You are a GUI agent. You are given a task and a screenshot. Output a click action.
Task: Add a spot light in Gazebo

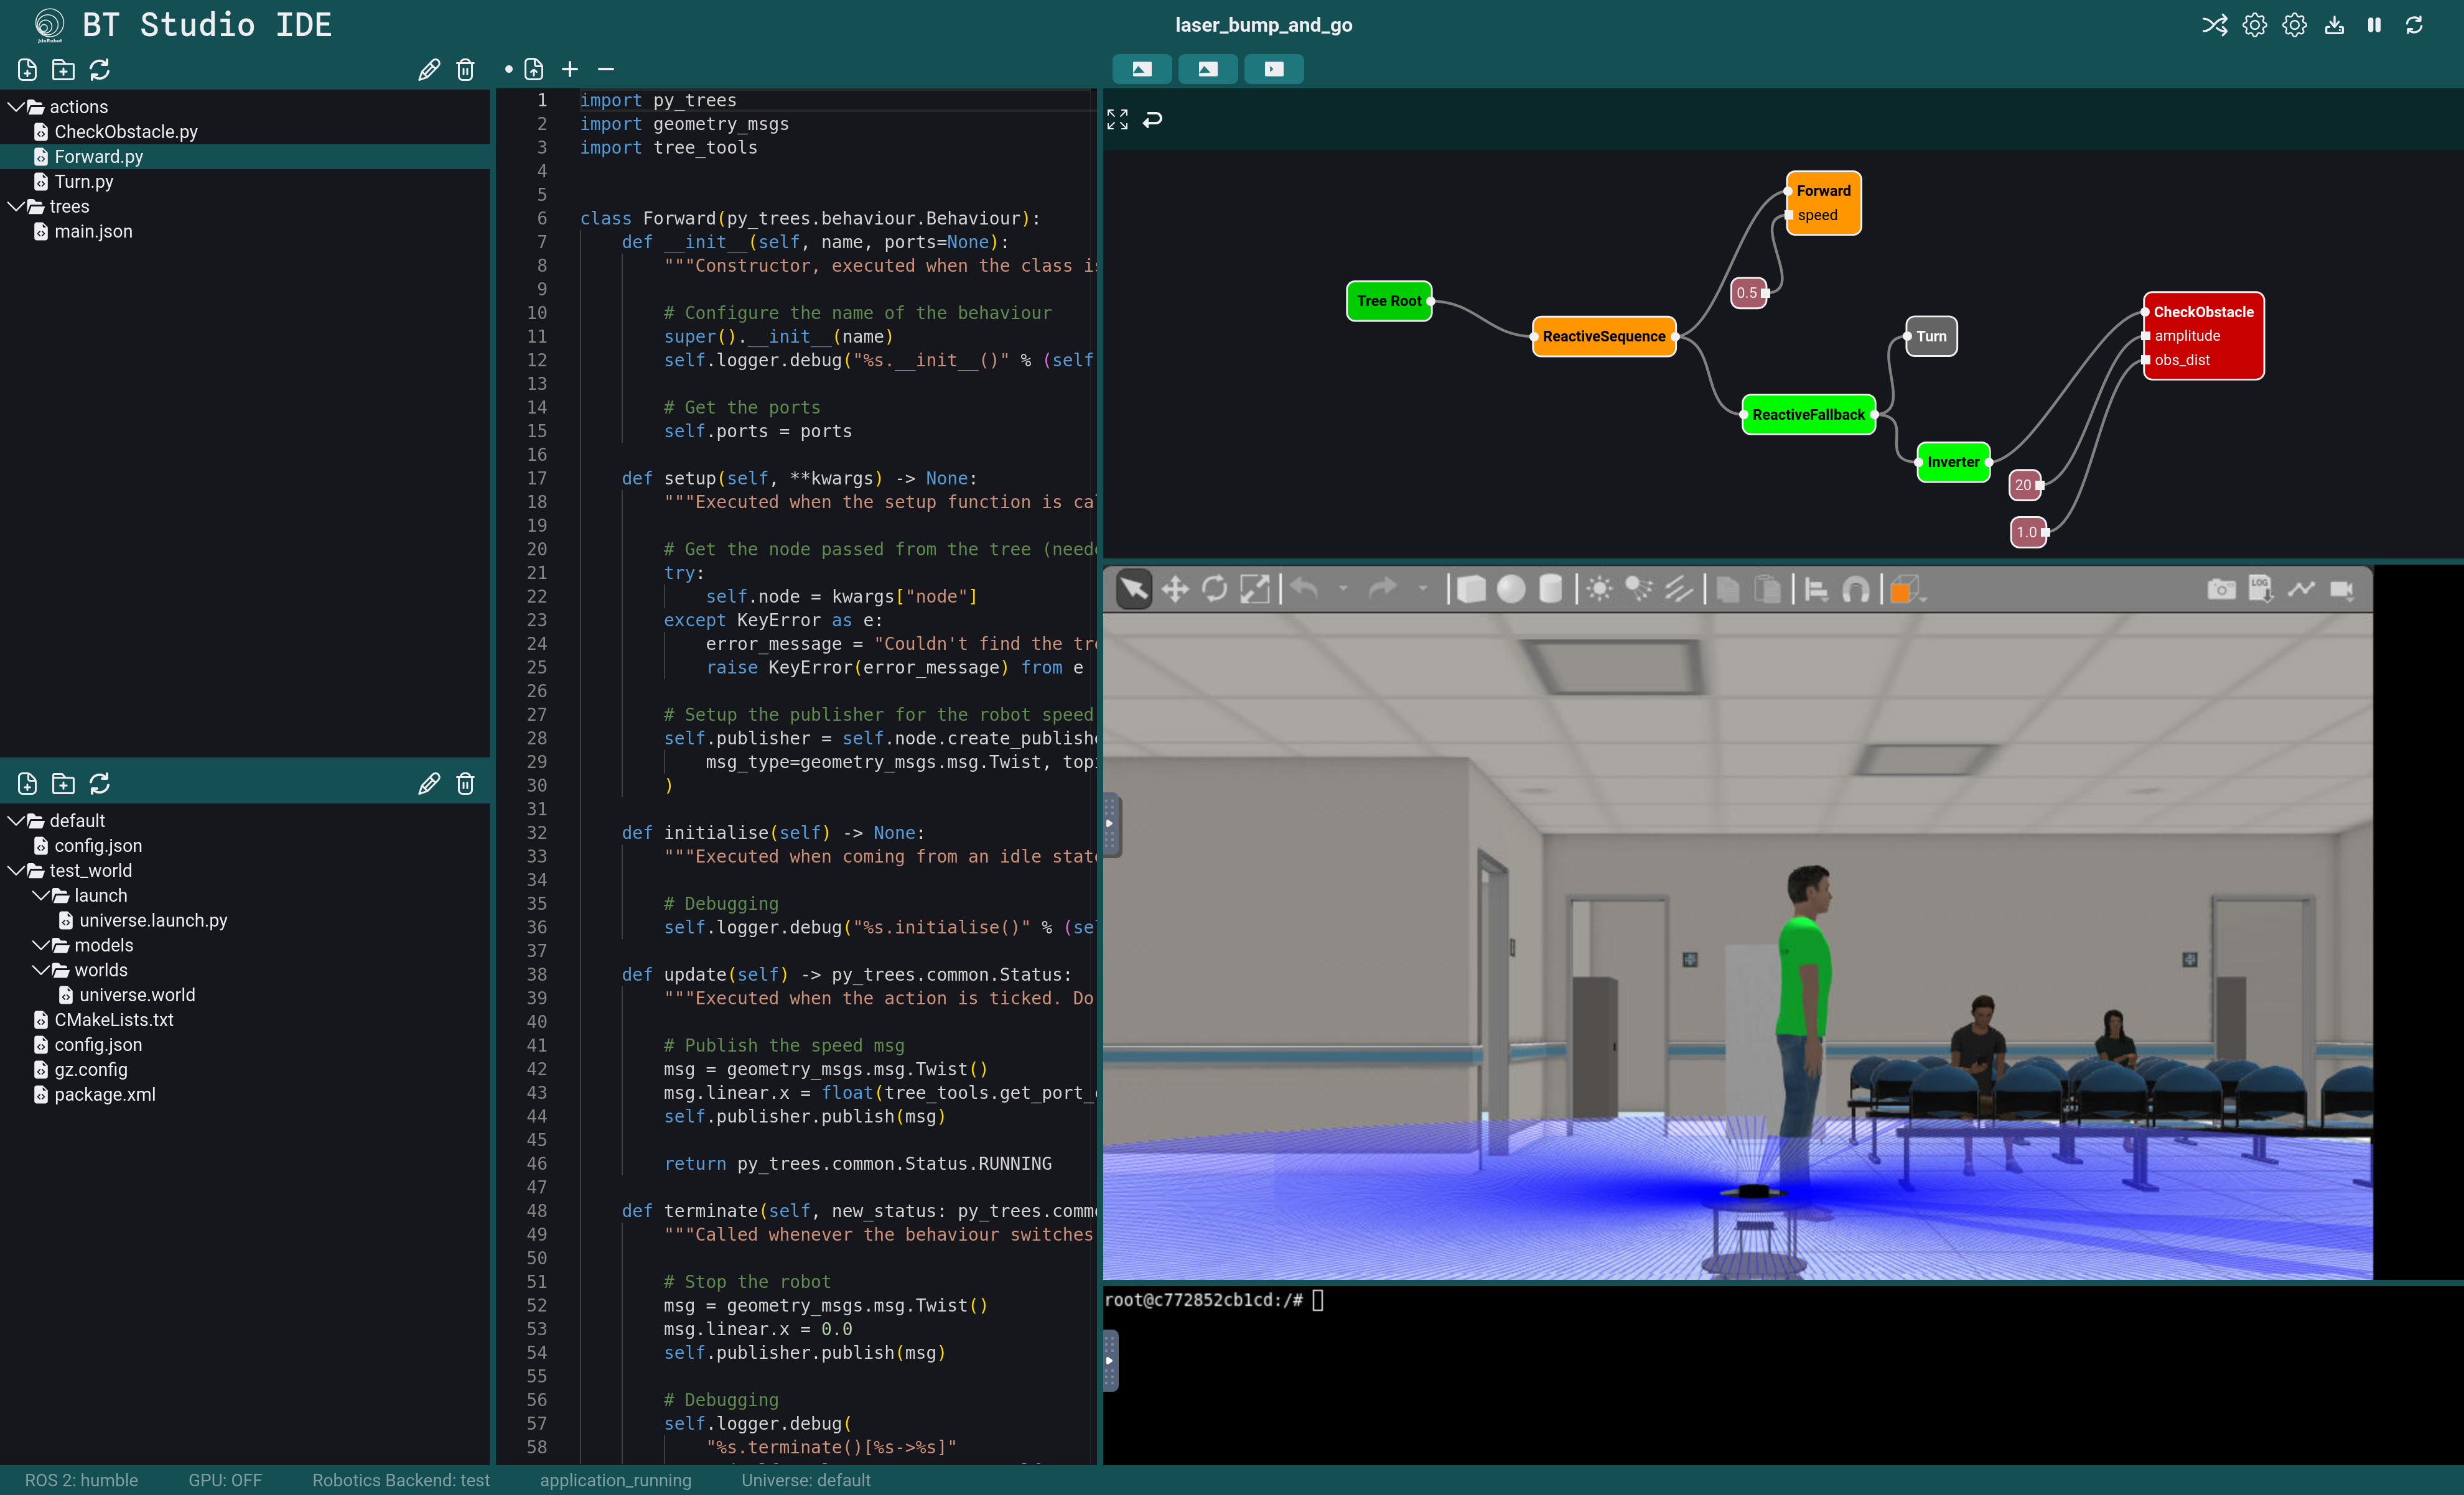[x=1639, y=588]
